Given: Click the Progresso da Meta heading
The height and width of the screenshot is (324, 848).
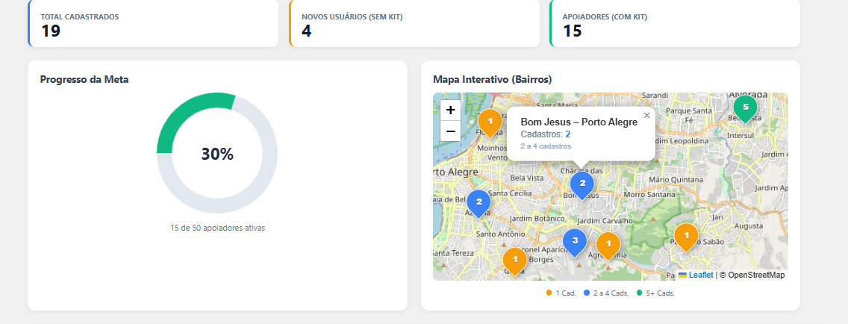Looking at the screenshot, I should pyautogui.click(x=84, y=80).
